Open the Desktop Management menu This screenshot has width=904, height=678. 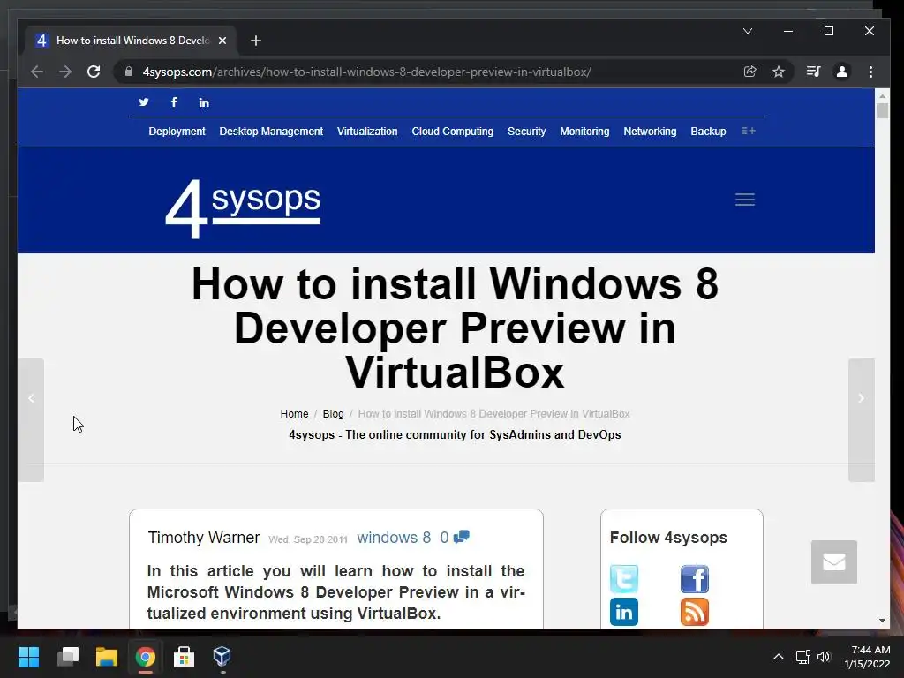pos(271,132)
